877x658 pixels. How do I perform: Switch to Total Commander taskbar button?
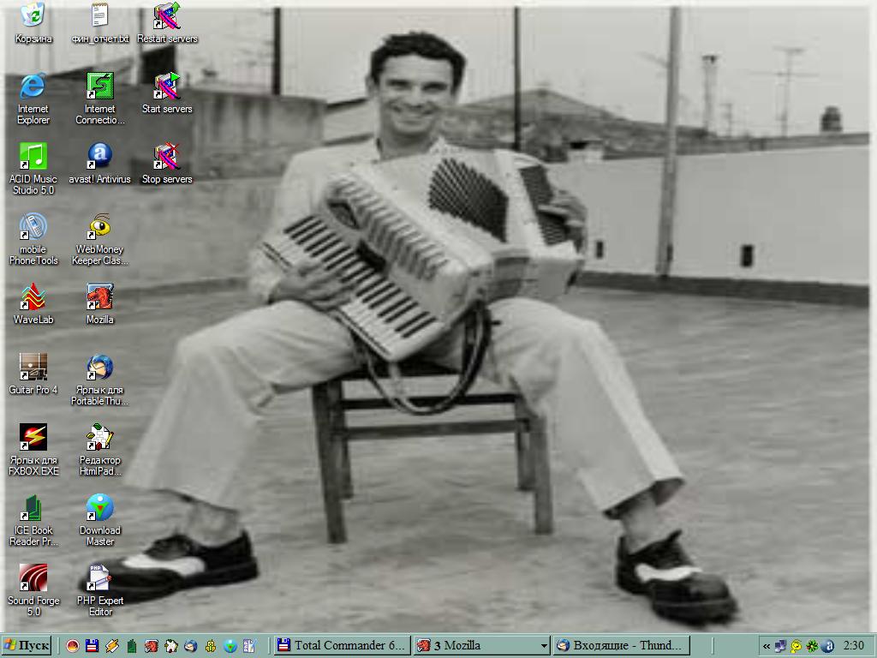coord(341,646)
